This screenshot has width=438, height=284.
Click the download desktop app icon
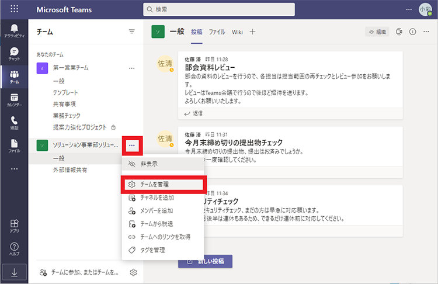click(x=14, y=272)
